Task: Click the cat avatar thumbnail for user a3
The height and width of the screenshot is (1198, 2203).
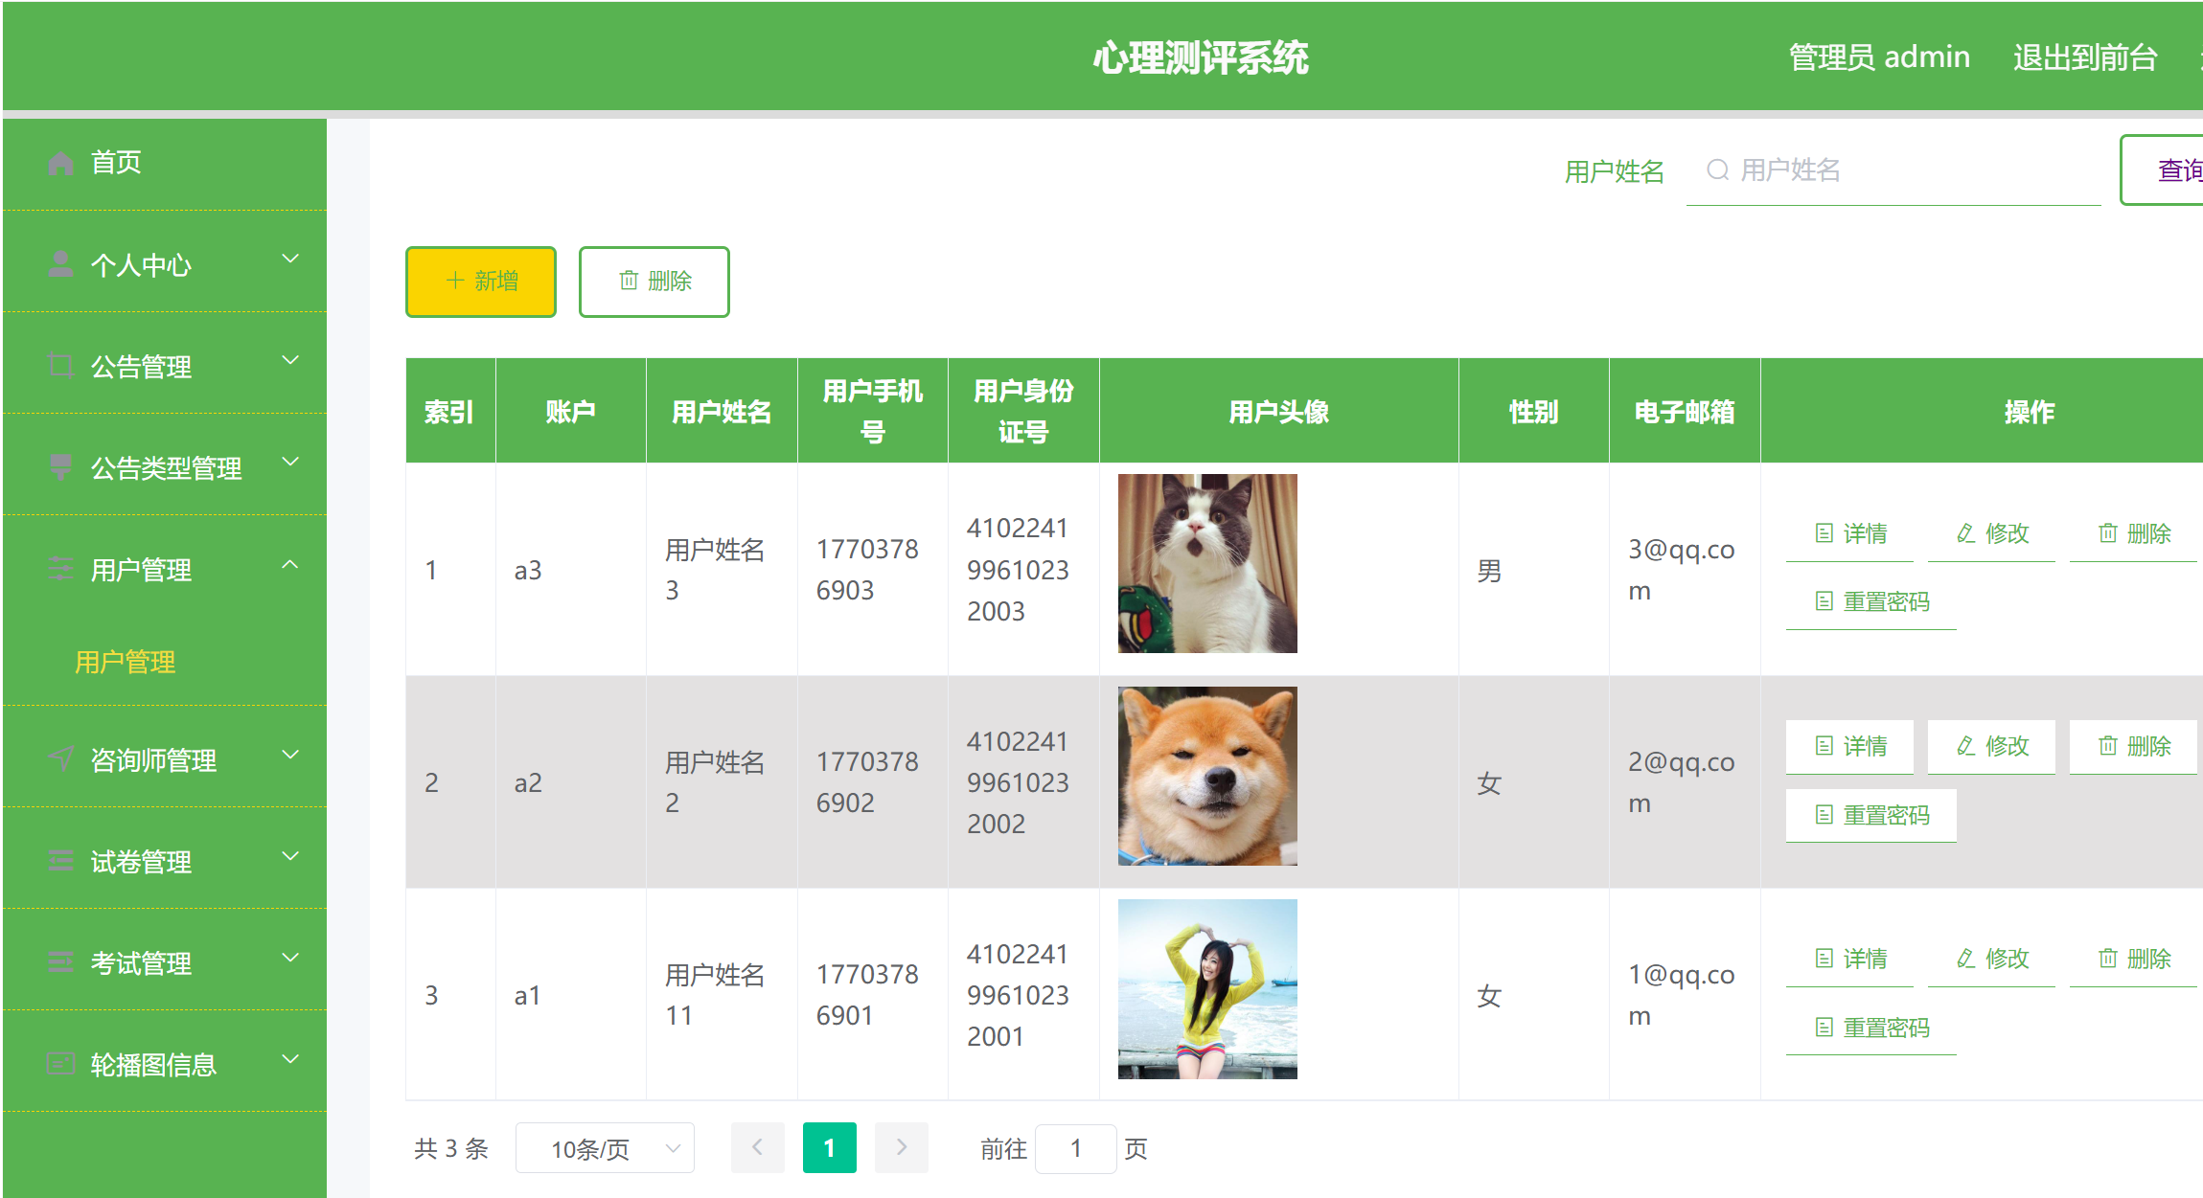Action: coord(1205,563)
